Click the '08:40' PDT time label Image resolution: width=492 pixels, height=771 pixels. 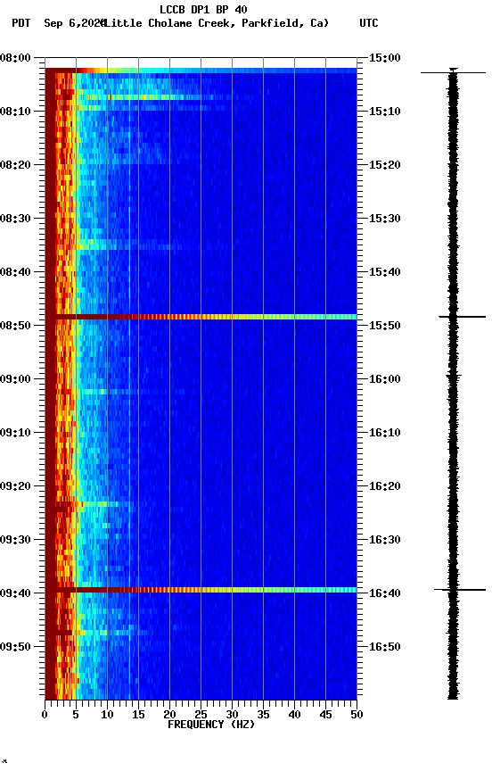point(15,272)
